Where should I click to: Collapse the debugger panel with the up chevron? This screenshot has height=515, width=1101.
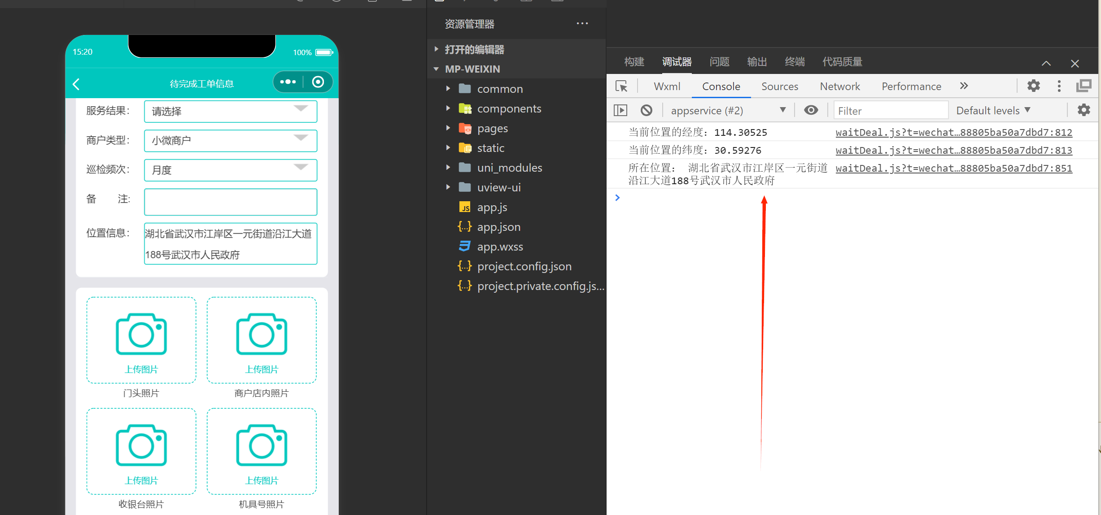coord(1046,63)
